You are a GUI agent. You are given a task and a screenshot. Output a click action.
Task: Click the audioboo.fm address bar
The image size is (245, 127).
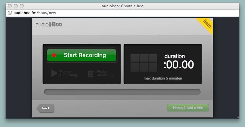click(122, 13)
